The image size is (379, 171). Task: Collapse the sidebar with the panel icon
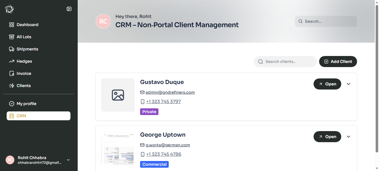[x=69, y=9]
